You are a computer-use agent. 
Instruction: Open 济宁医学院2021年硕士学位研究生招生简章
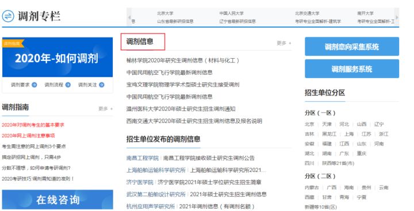click(x=210, y=182)
